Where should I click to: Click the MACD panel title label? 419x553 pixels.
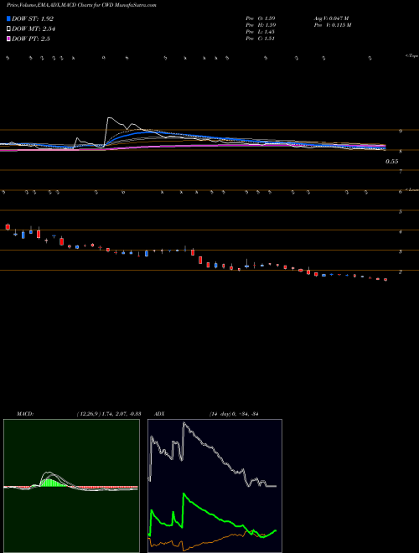(25, 414)
